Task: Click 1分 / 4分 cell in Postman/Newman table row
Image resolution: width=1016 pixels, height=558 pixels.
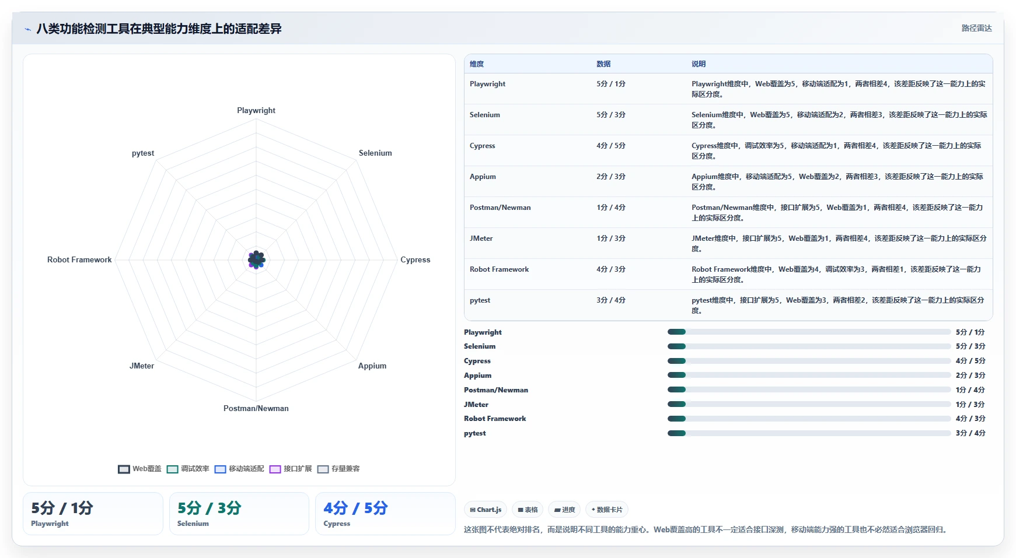Action: 610,208
